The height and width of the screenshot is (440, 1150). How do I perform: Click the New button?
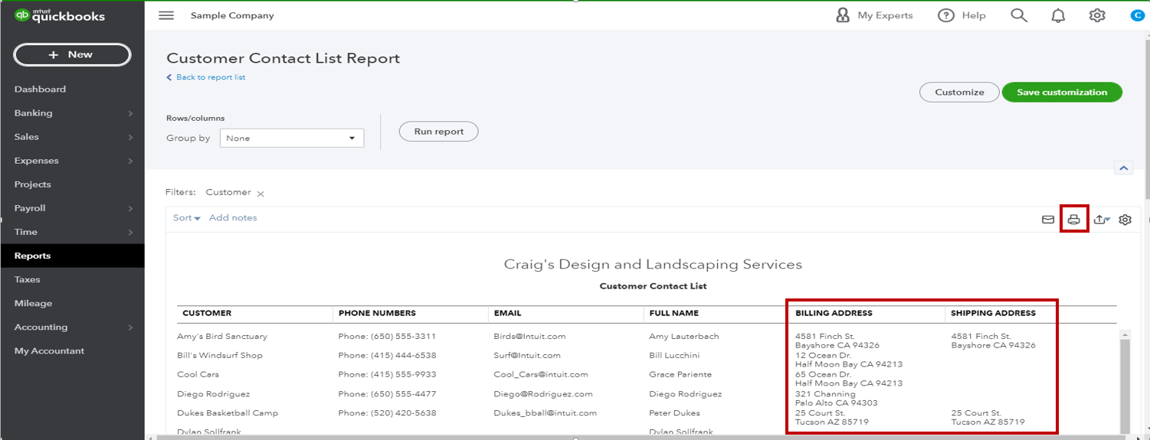point(72,54)
